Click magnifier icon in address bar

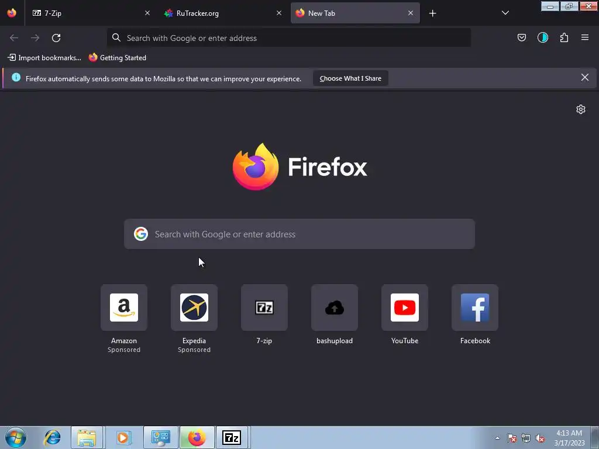coord(116,37)
